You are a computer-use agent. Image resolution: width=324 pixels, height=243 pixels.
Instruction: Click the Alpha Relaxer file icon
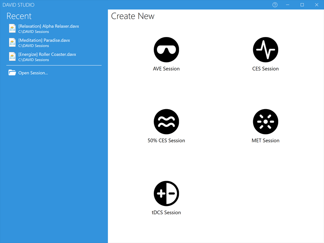click(x=12, y=28)
